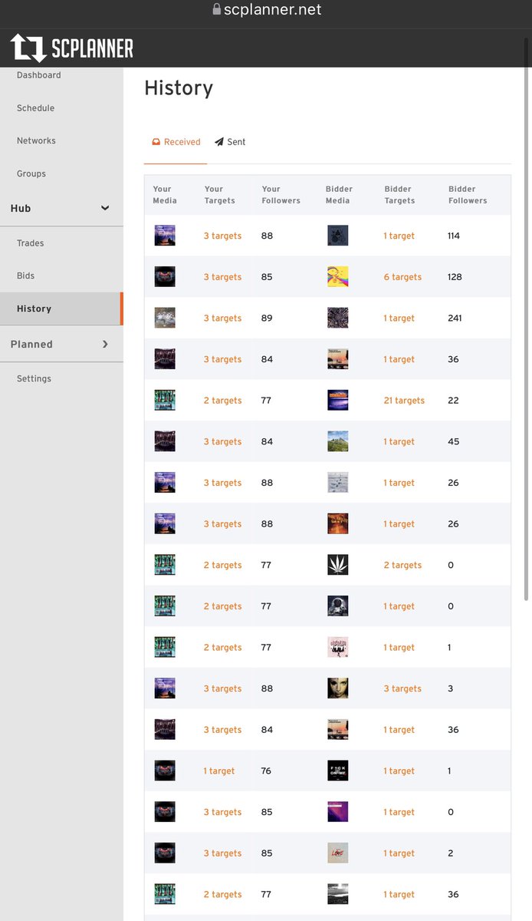Viewport: 532px width, 921px height.
Task: Click your '1 target' link, 76 followers row
Action: tap(219, 771)
